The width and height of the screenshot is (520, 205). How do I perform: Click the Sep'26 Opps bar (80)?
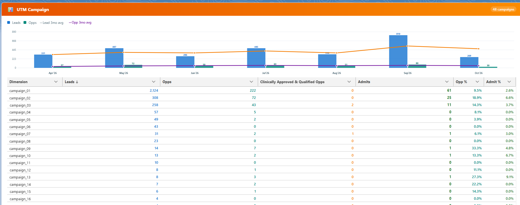point(417,66)
